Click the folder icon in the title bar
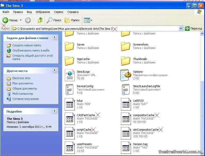205x156 pixels. pyautogui.click(x=3, y=5)
